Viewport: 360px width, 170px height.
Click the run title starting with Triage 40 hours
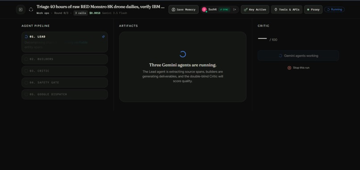click(100, 7)
